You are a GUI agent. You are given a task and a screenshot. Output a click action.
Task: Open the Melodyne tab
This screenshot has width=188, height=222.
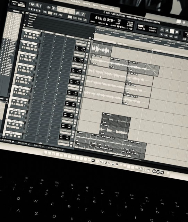[x=23, y=143]
